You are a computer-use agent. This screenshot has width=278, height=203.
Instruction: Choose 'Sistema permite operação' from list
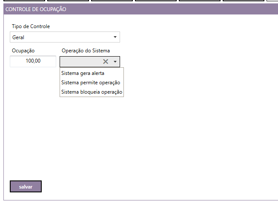[x=91, y=83]
